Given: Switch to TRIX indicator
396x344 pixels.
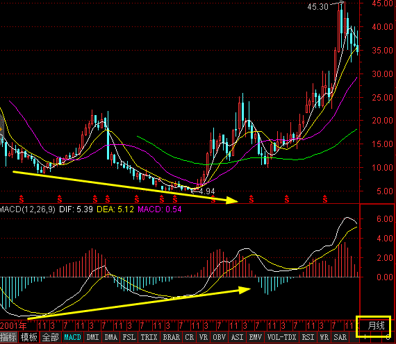Looking at the screenshot, I should (x=149, y=338).
